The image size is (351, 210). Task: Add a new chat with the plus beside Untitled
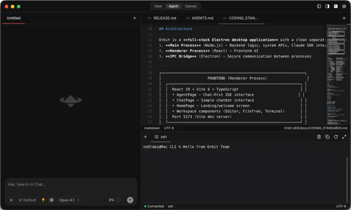[135, 18]
